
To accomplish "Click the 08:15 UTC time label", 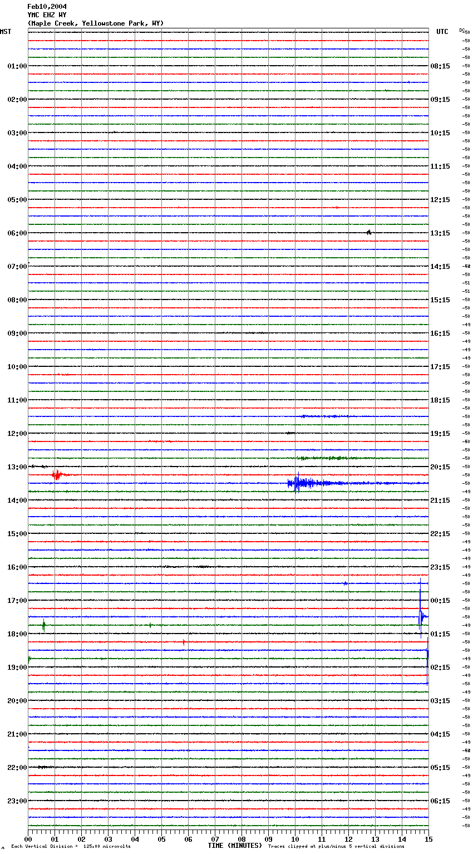I will point(440,66).
